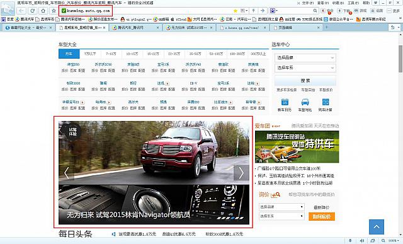Image resolution: width=403 pixels, height=244 pixels.
Task: Click the 搜索 button in 选车中心
Action: 305,81
